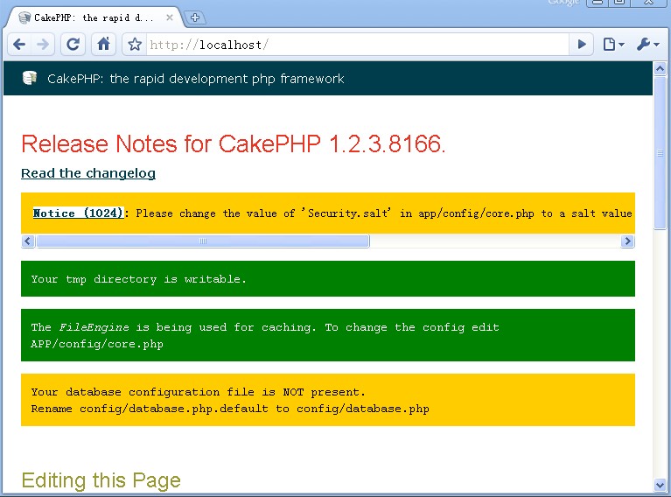Screen dimensions: 671x497
Task: Select the CakePHP: the rapid d... tab
Action: 94,17
